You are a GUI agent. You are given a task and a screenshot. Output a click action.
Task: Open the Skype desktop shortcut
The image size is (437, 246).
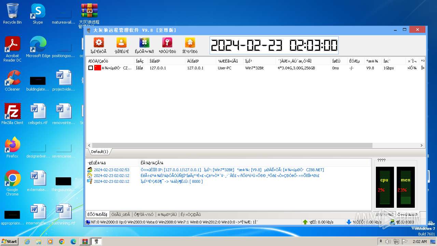click(38, 14)
